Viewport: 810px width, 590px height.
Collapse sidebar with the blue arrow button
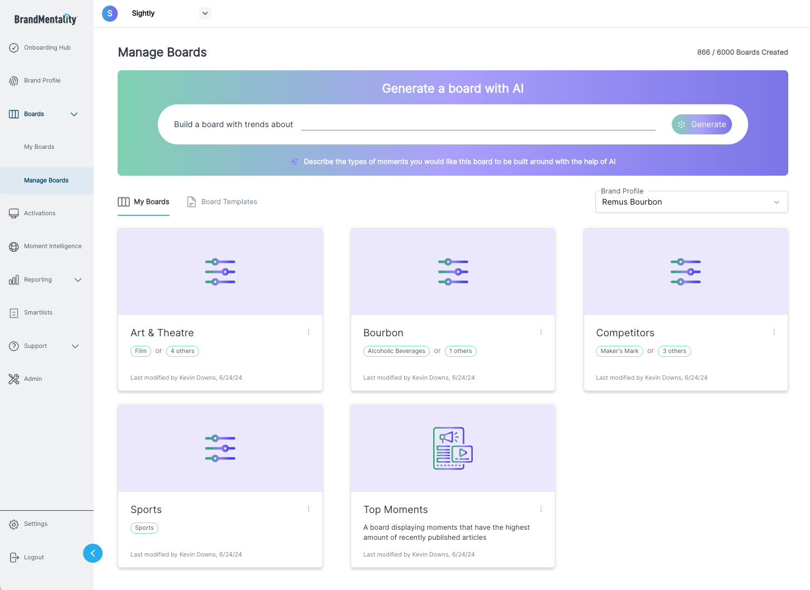pos(93,553)
